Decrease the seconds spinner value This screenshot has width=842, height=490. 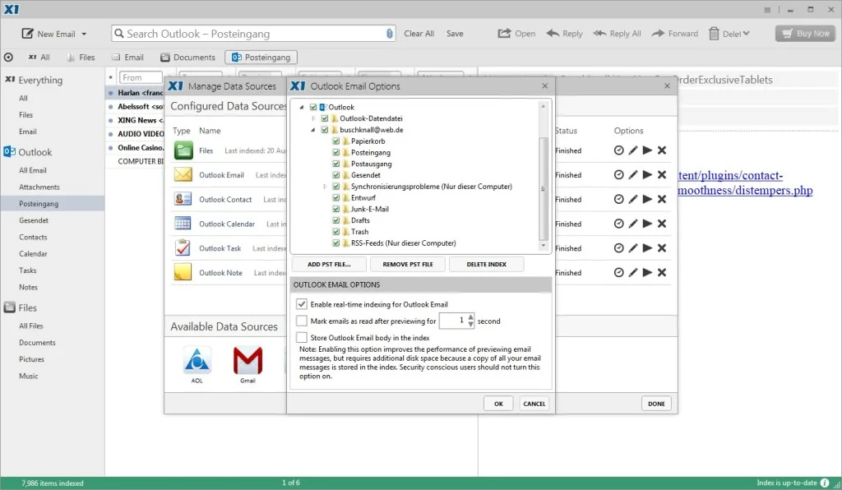(x=471, y=324)
